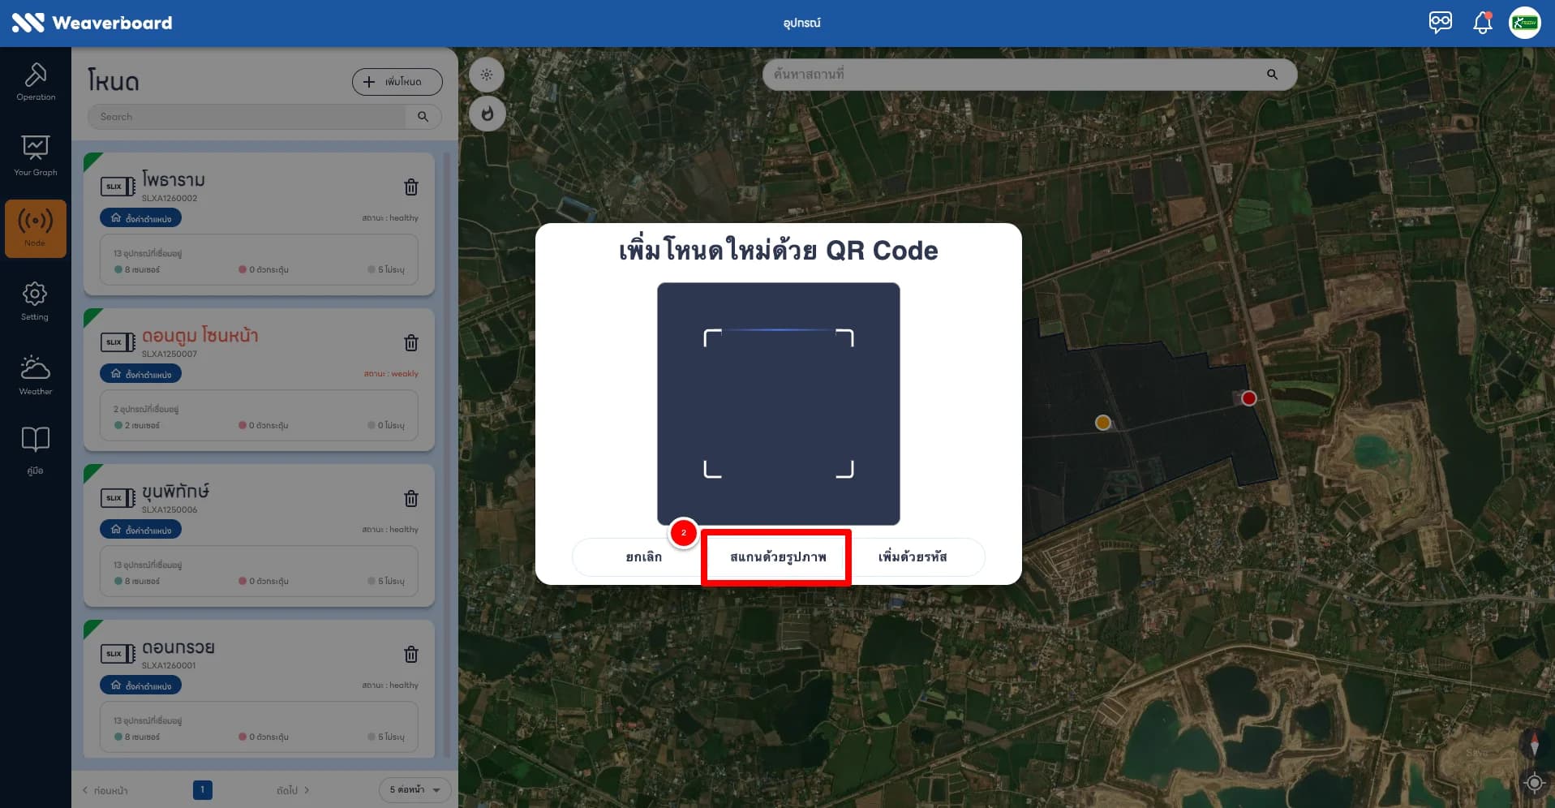Viewport: 1555px width, 808px height.
Task: Click node ID SLXA1260002
Action: (x=170, y=198)
